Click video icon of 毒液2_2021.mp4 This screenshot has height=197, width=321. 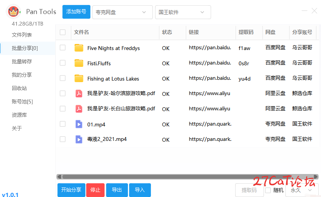point(79,139)
